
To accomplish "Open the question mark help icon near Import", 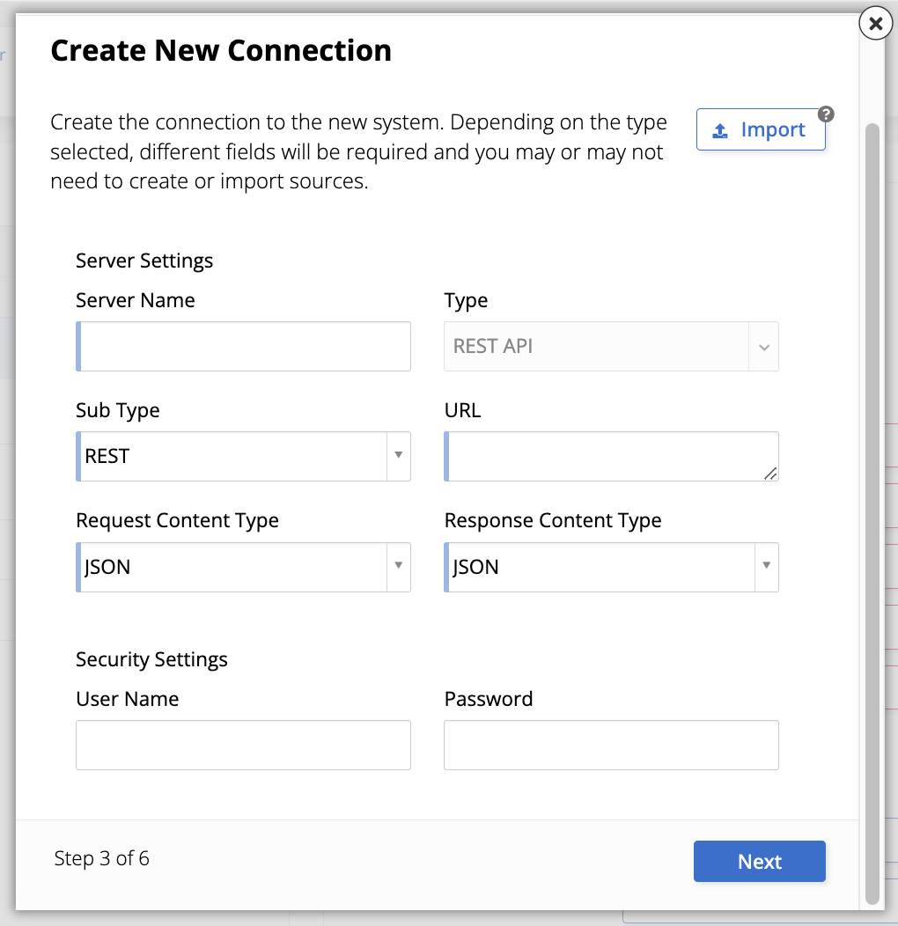I will tap(826, 113).
